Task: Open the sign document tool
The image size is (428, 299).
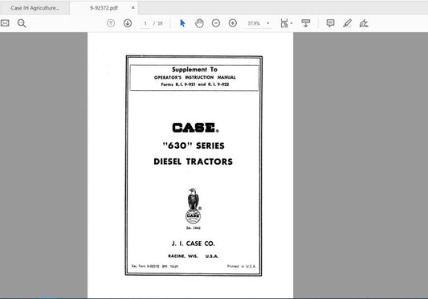Action: click(x=364, y=23)
